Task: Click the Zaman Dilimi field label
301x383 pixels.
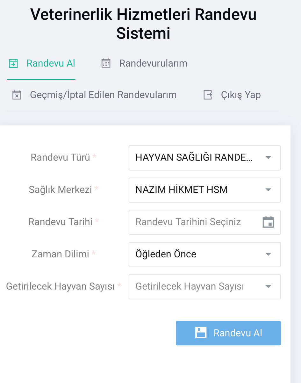Action: point(60,254)
